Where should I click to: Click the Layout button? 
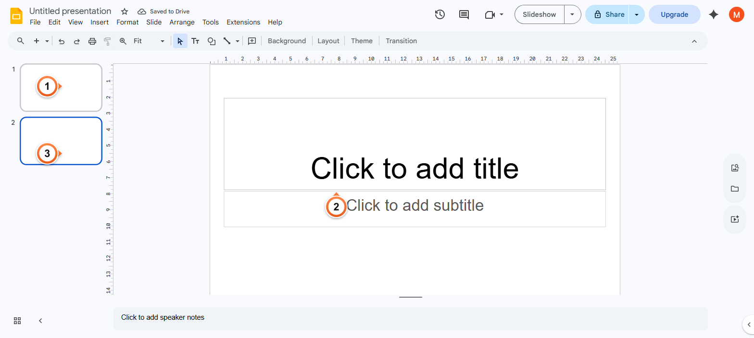pos(328,41)
